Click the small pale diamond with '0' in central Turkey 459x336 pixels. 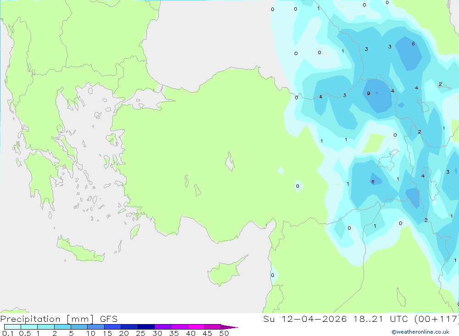[298, 186]
